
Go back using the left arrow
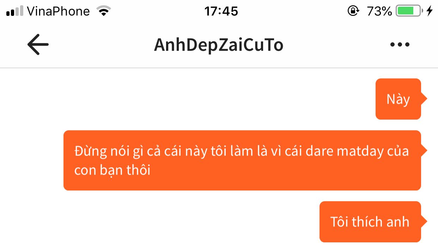[38, 44]
